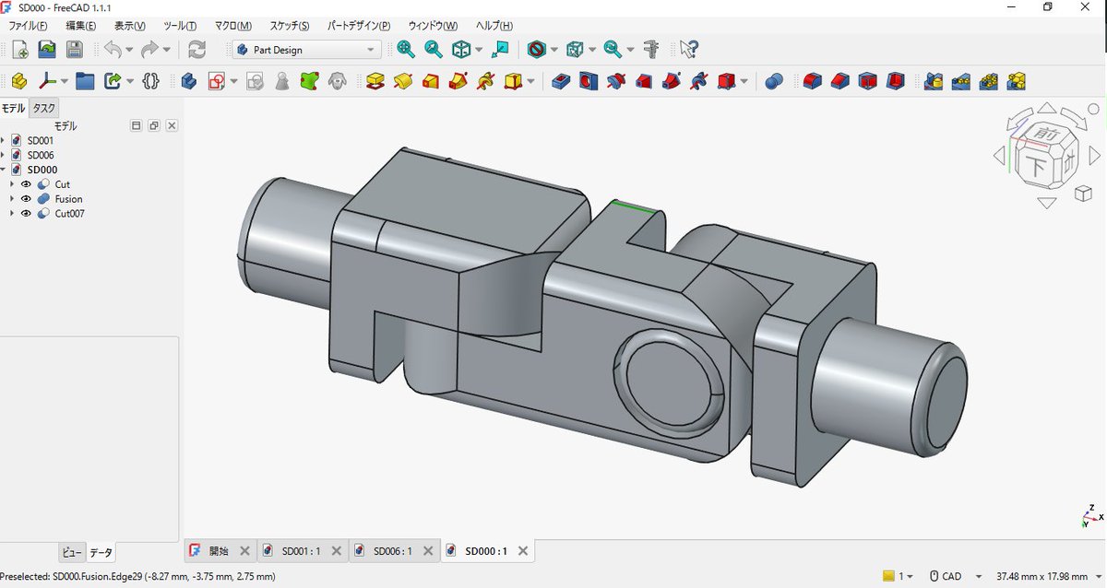This screenshot has height=588, width=1107.
Task: Open the Part Design workbench dropdown
Action: (306, 50)
